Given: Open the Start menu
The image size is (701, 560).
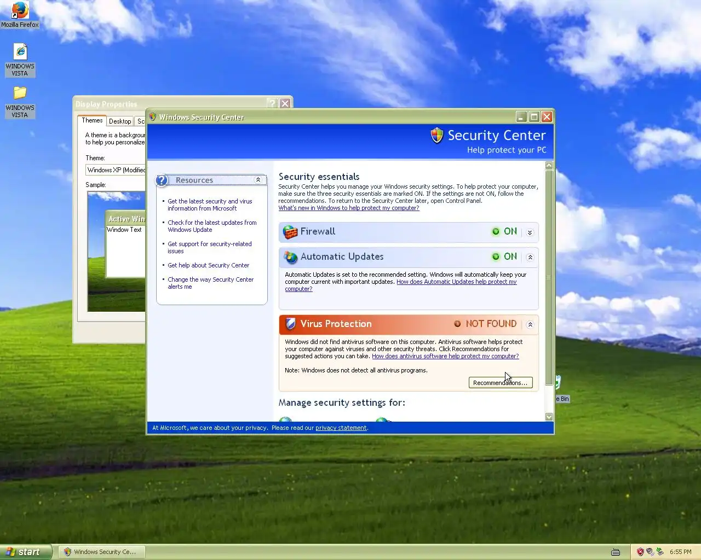Looking at the screenshot, I should [x=26, y=552].
